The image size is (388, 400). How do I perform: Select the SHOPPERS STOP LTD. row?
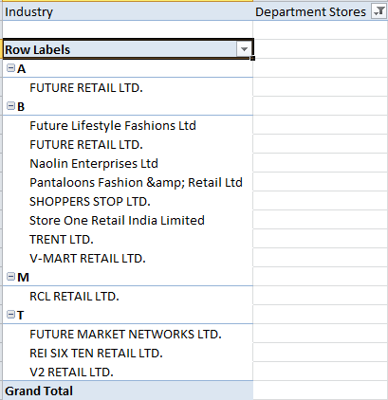tap(128, 201)
